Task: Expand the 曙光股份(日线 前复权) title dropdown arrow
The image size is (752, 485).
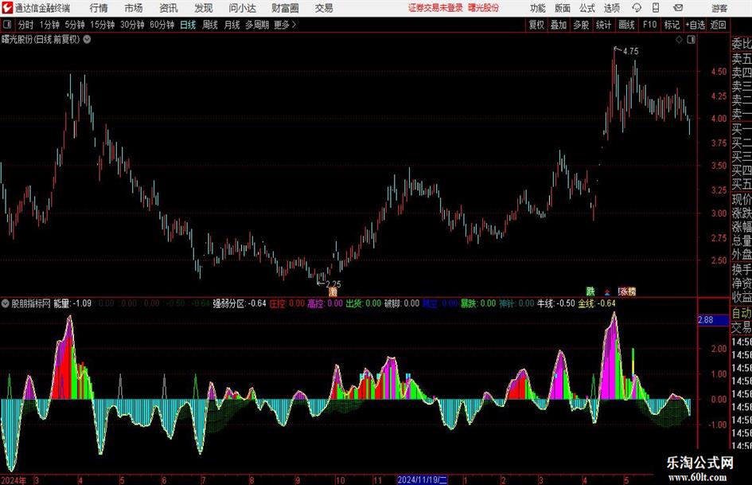Action: point(87,39)
